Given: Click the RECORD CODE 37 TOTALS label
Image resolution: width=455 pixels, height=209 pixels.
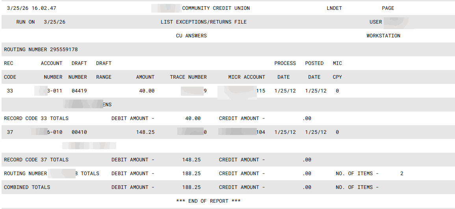Looking at the screenshot, I should tap(36, 160).
